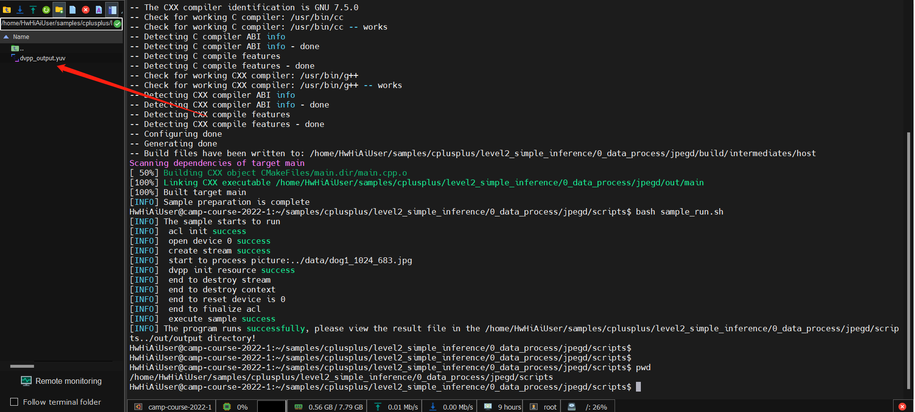Click the 'create stream success' log line
Image resolution: width=915 pixels, height=412 pixels.
coord(200,251)
